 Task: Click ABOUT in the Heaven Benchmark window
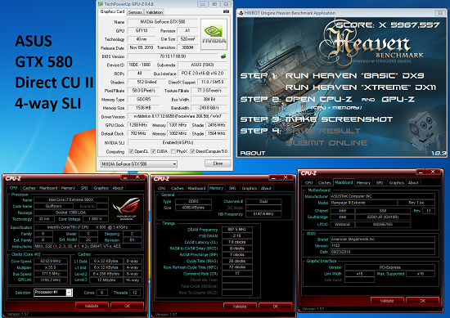coord(253,153)
